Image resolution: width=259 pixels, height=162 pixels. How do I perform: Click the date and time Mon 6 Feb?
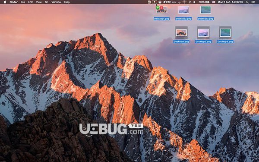230,2
